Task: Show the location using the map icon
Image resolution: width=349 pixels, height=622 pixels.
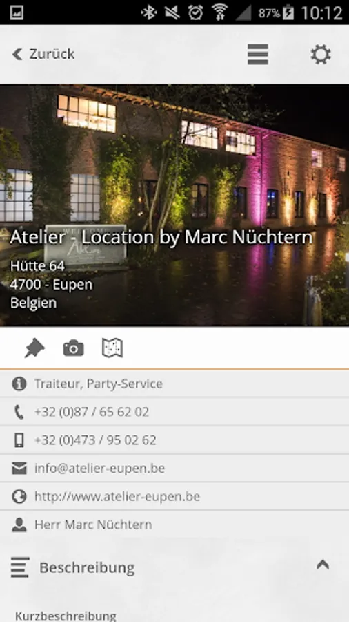Action: (112, 348)
